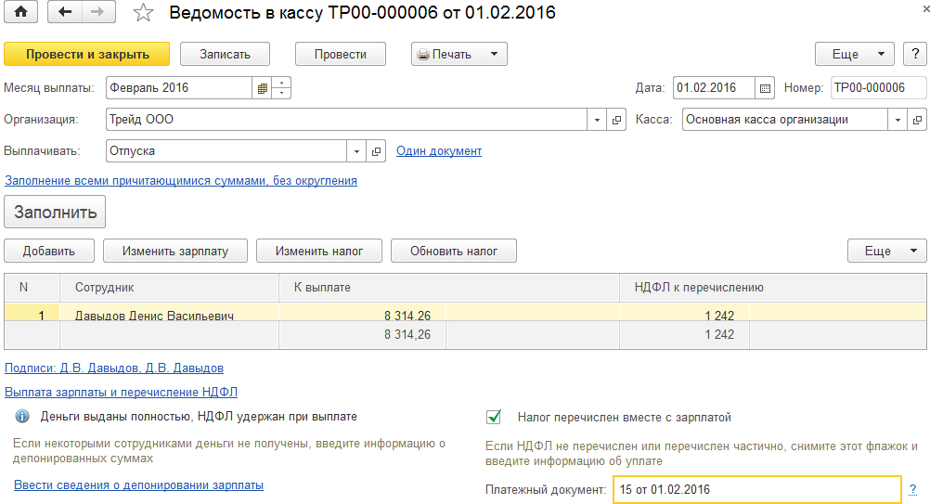Click the Платежный документ input field

(x=756, y=489)
